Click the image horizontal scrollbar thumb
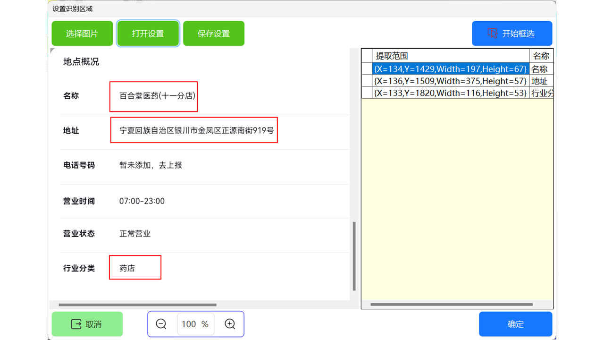 click(137, 305)
